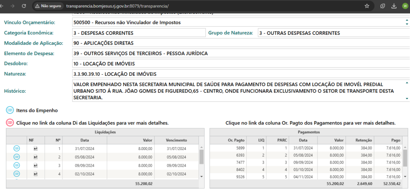Viewport: 410px width, 191px height.
Task: Open Or. Pagto link 5899
Action: 240,148
